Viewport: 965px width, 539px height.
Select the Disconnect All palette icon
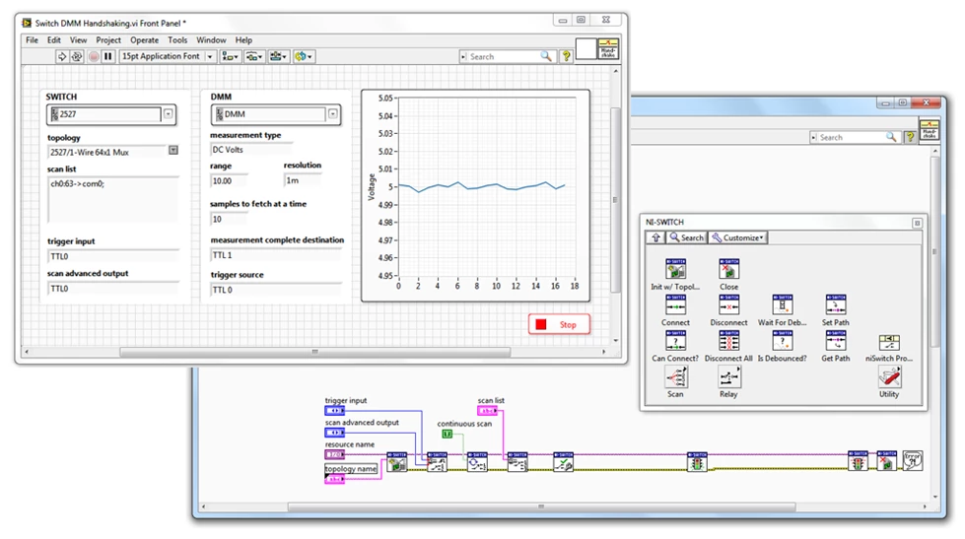(x=728, y=342)
